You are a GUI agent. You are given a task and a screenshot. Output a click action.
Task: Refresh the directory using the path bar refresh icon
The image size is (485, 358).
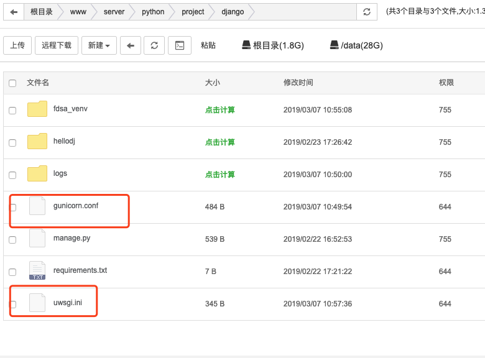(x=366, y=12)
